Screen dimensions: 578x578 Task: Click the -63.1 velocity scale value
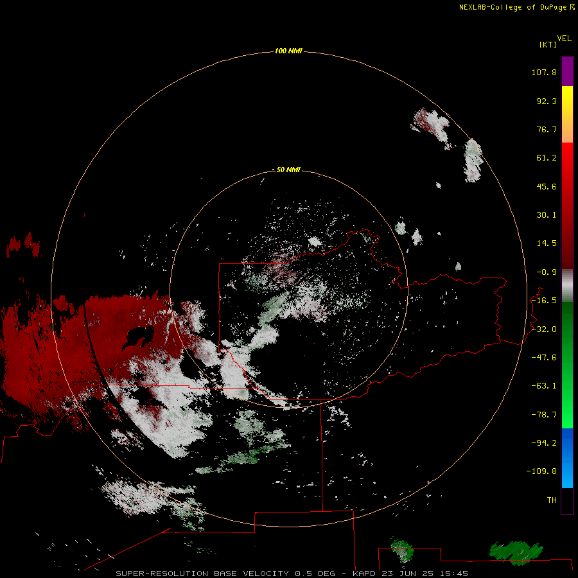click(544, 386)
